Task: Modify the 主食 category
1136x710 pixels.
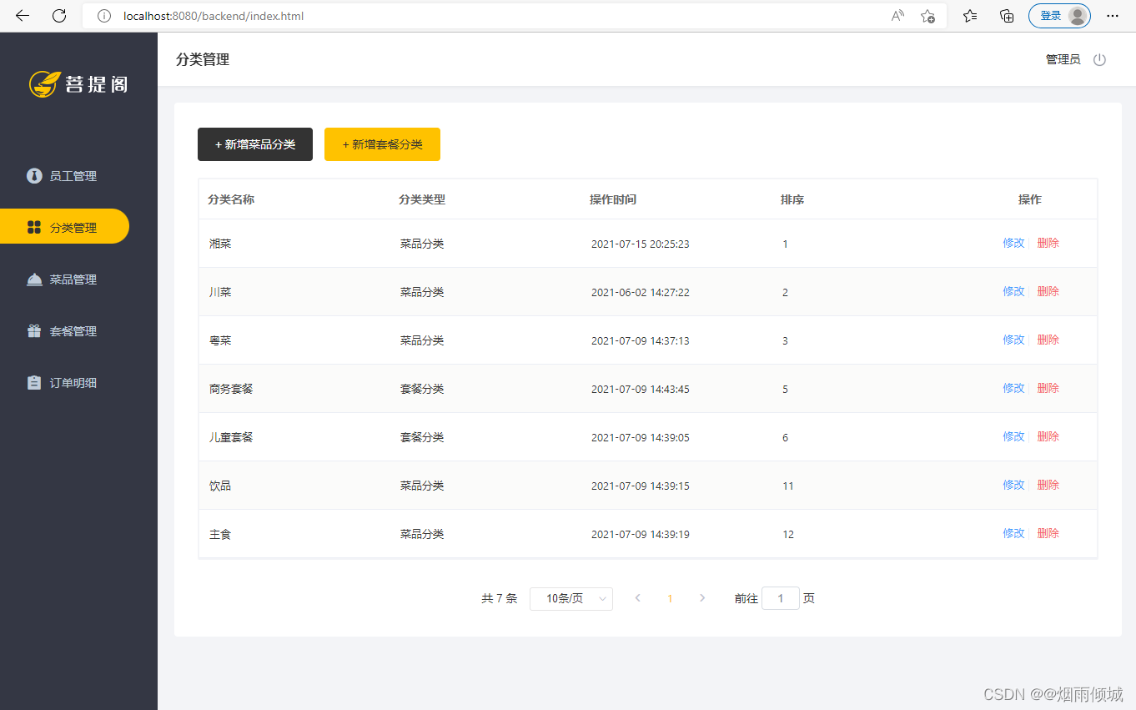Action: 1013,533
